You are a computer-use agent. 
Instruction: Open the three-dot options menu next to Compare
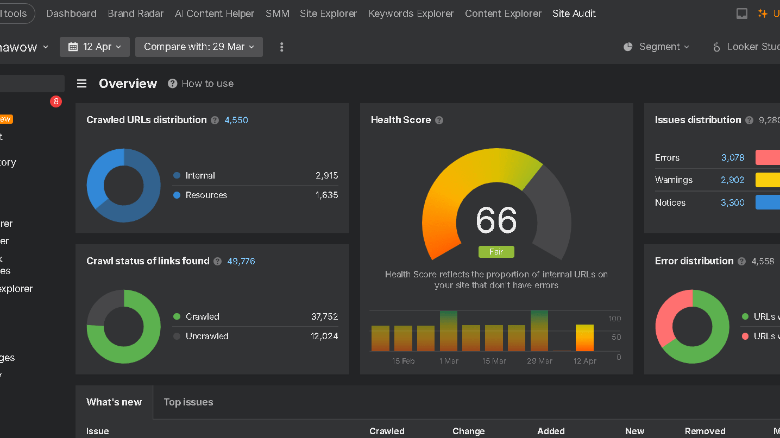pos(281,47)
